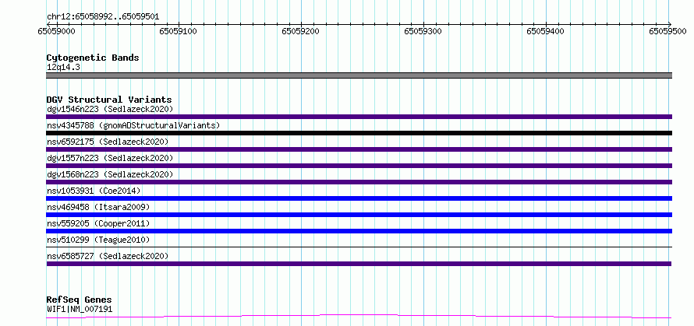Open variant nsv559205 (Cooper2011) label
This screenshot has width=694, height=326.
coord(98,223)
